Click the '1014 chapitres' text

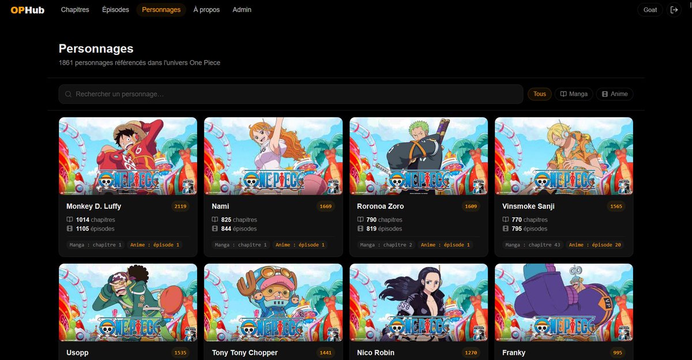tap(95, 220)
